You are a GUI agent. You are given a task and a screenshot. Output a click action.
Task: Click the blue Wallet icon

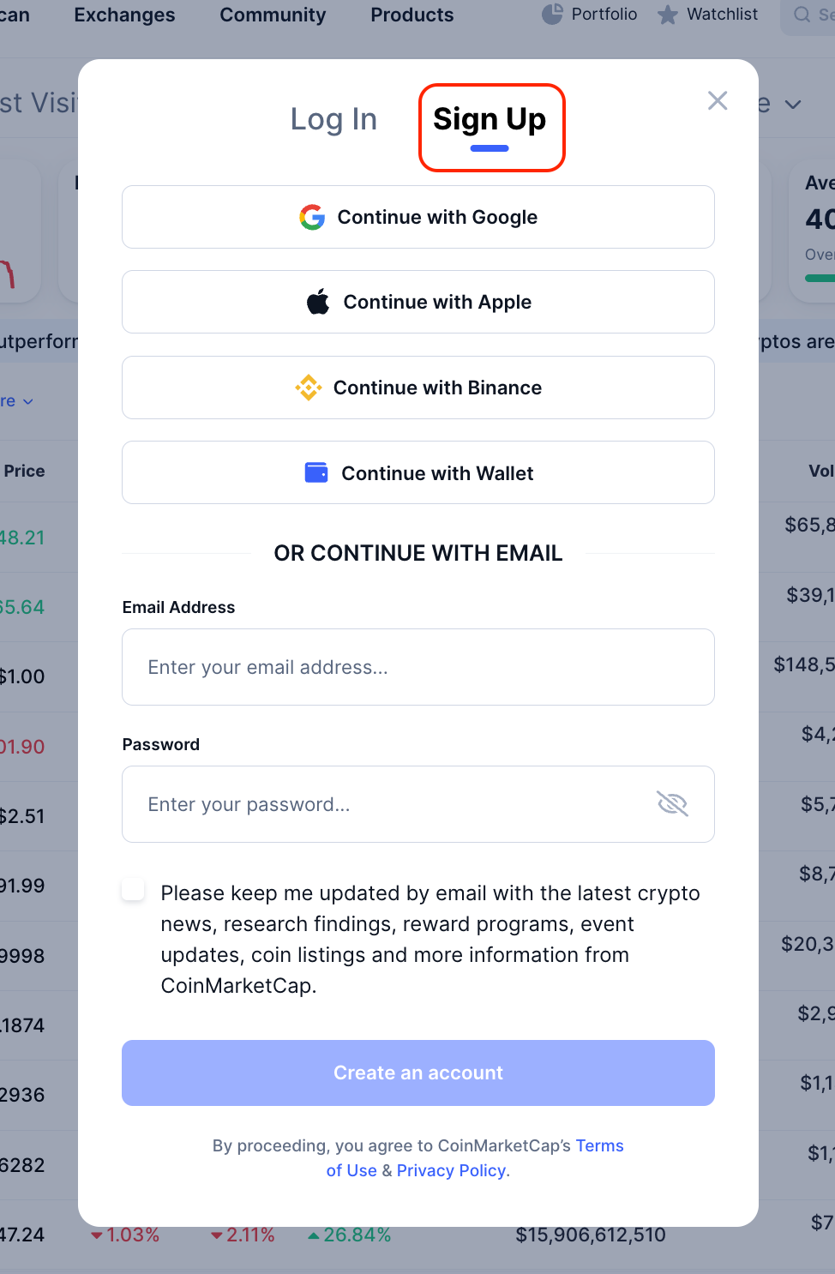click(x=316, y=472)
